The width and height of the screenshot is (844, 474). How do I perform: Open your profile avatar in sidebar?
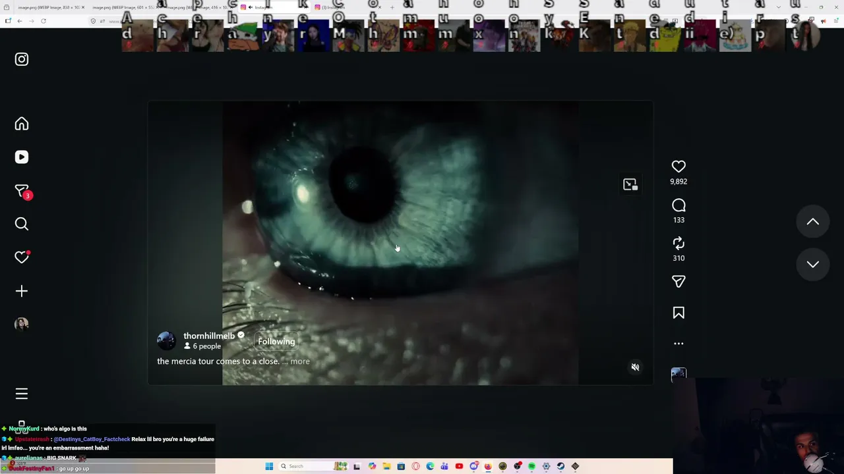[22, 324]
